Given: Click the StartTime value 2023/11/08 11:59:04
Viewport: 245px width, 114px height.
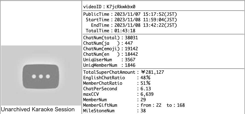Looking at the screenshot, I should tap(146, 19).
